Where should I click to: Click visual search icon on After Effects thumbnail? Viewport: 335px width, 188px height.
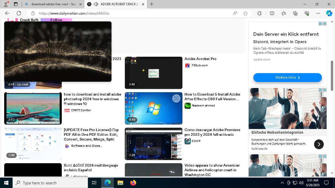pyautogui.click(x=176, y=98)
